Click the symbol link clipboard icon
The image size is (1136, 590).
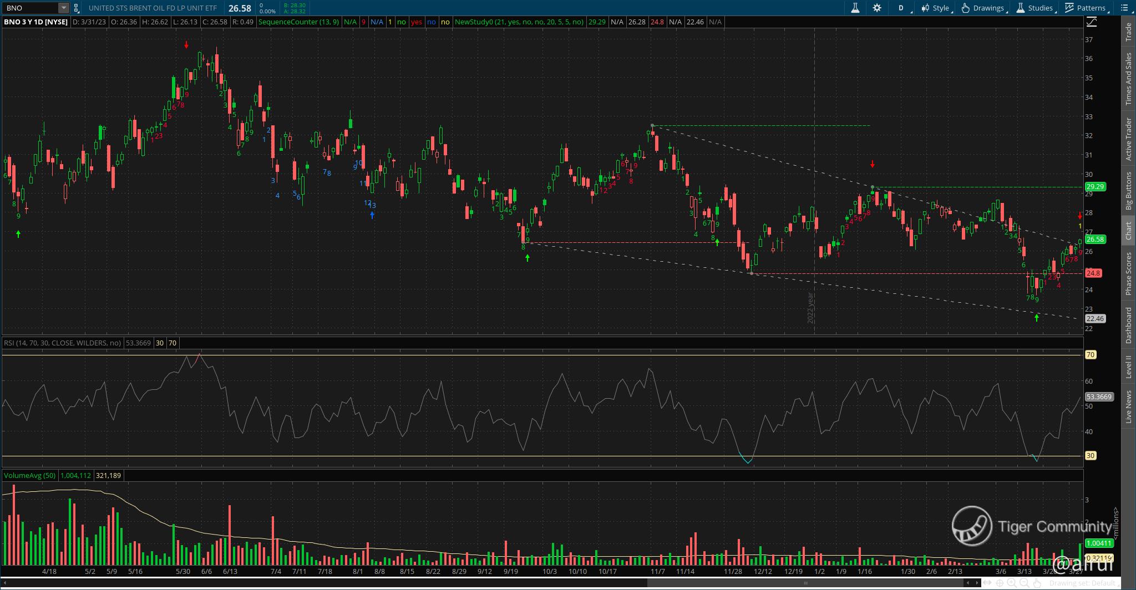coord(77,8)
